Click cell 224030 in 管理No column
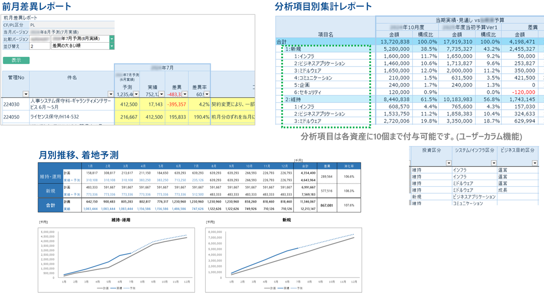 (12, 104)
